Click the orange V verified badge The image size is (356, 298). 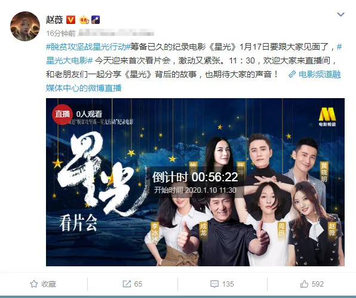pos(70,20)
